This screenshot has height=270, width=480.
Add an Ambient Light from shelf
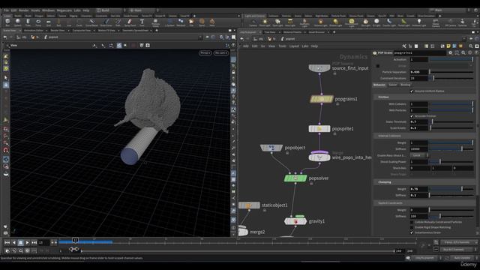pyautogui.click(x=419, y=22)
